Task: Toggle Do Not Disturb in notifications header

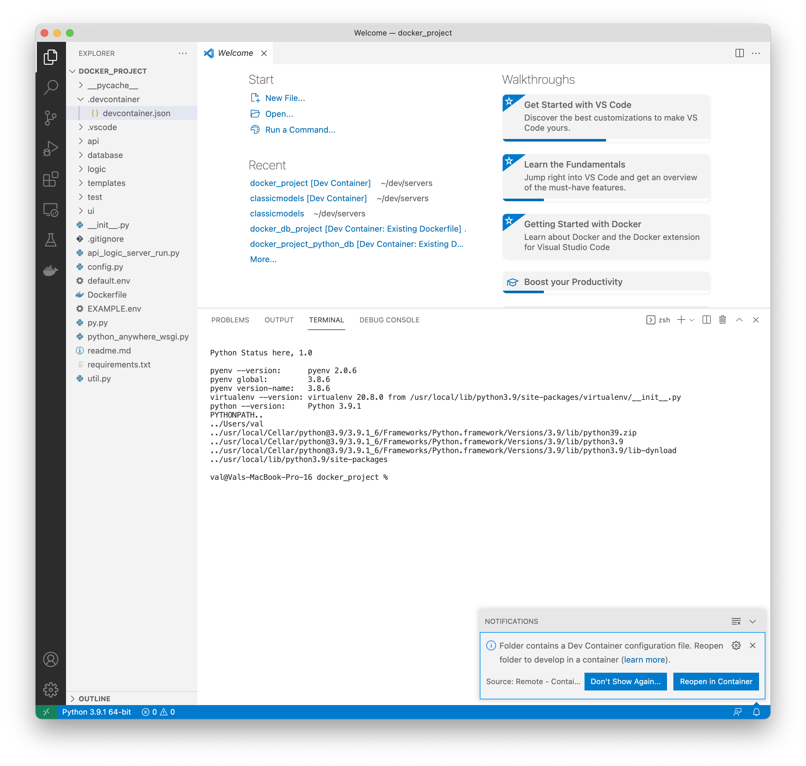Action: (x=736, y=621)
